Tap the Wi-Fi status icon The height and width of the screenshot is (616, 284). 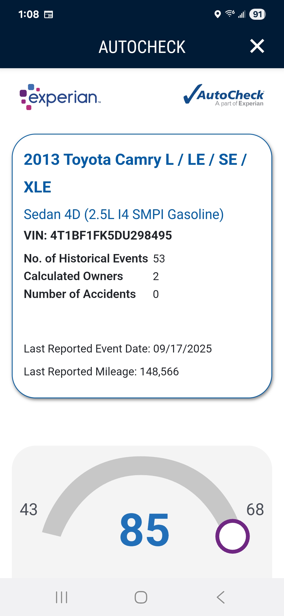click(x=230, y=14)
